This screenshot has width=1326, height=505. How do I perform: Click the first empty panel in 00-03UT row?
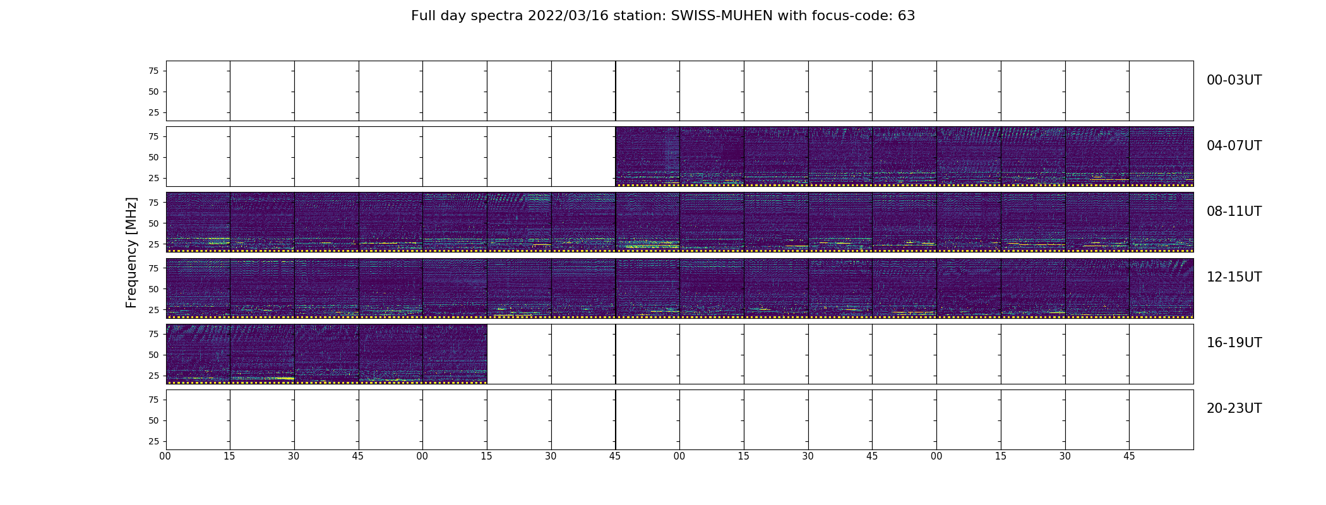(x=198, y=91)
